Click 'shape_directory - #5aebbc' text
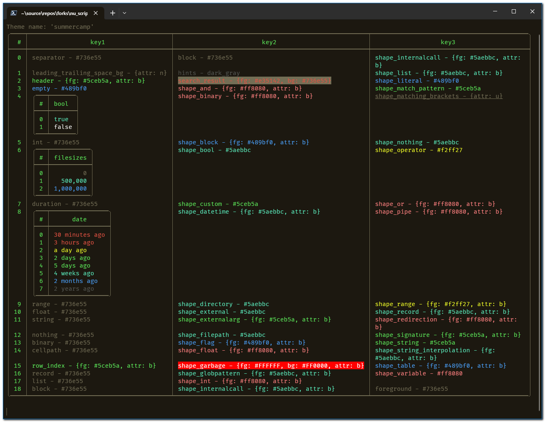 pyautogui.click(x=223, y=304)
